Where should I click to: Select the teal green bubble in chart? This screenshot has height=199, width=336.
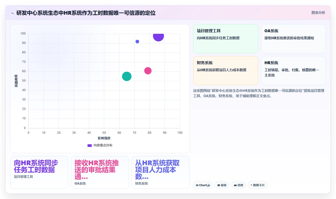(x=127, y=76)
